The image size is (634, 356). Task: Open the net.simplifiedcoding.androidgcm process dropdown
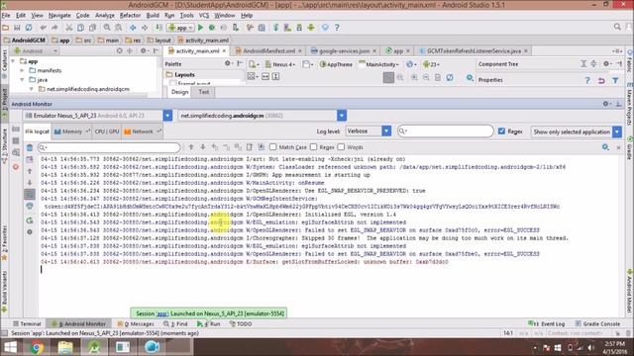263,116
